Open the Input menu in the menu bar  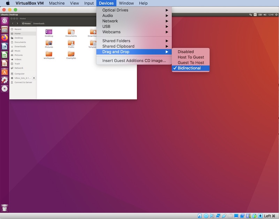coord(89,3)
